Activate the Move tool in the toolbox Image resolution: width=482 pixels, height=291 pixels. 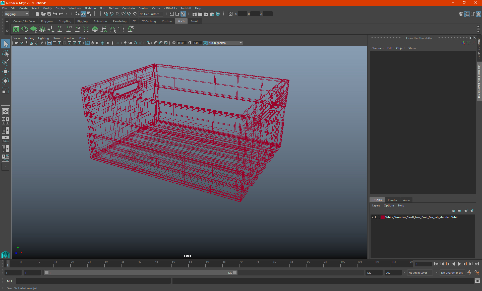pos(5,72)
